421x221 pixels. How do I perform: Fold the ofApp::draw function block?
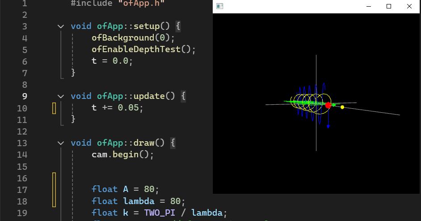tap(61, 143)
